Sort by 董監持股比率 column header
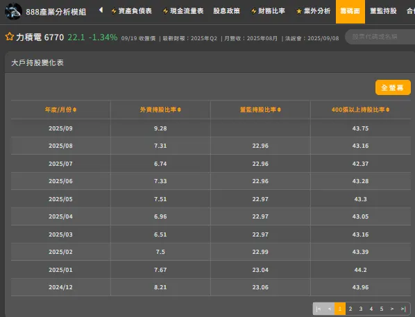415x317 pixels. (260, 110)
